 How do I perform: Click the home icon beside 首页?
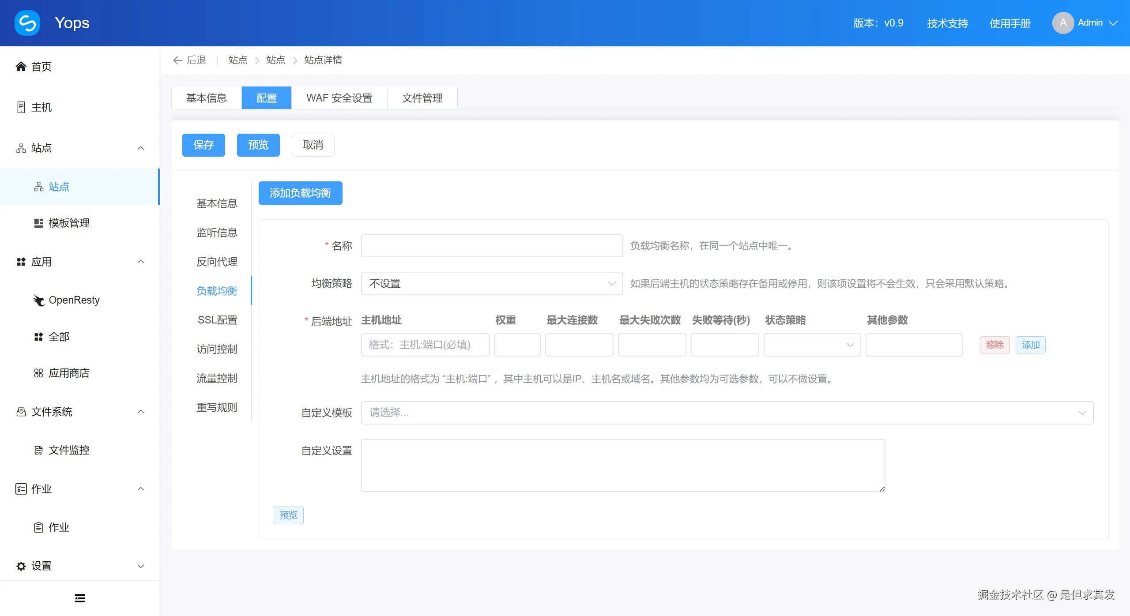(21, 67)
